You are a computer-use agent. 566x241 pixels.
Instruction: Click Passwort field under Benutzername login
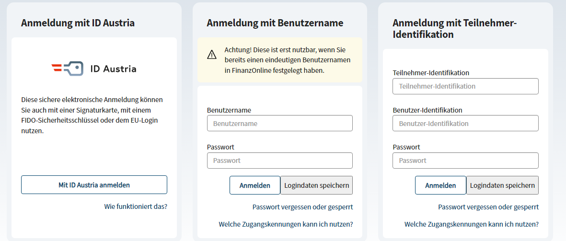(x=280, y=161)
